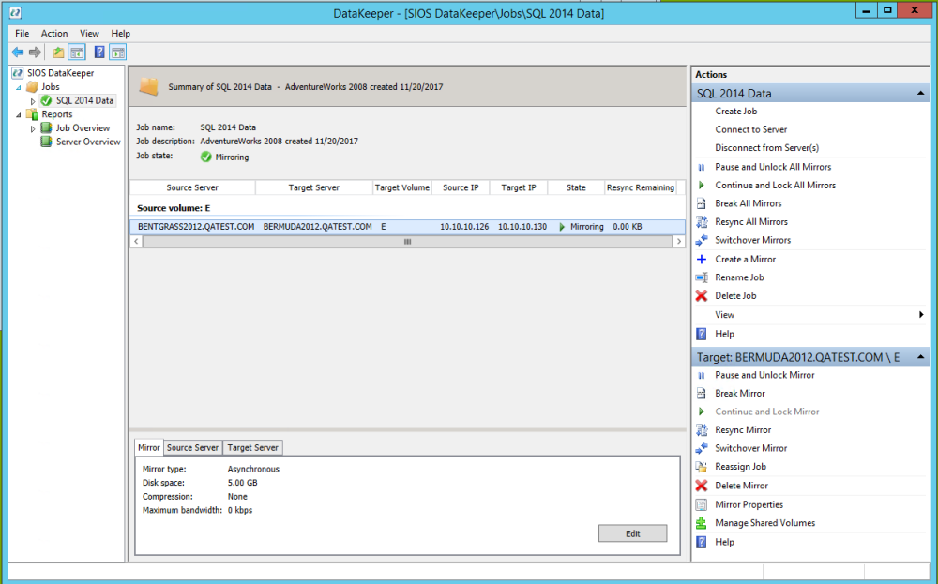Click the Back arrow toolbar icon

[18, 52]
